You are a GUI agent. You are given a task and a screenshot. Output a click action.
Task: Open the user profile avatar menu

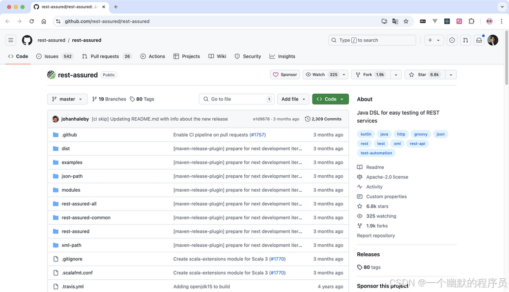(492, 40)
